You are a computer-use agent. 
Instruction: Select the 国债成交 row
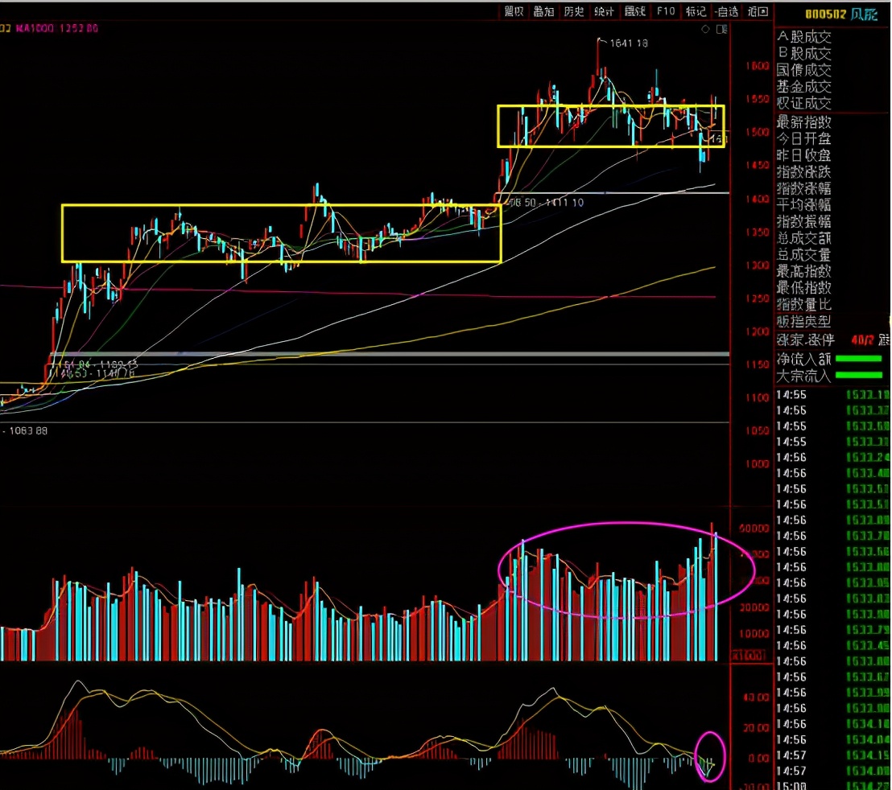click(803, 70)
